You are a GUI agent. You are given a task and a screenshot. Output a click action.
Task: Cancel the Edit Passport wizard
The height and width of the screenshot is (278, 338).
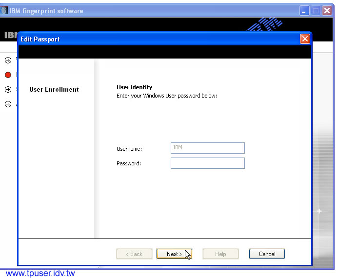(x=267, y=254)
